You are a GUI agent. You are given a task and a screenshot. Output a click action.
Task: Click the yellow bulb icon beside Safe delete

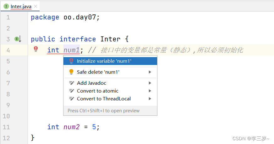click(x=71, y=72)
